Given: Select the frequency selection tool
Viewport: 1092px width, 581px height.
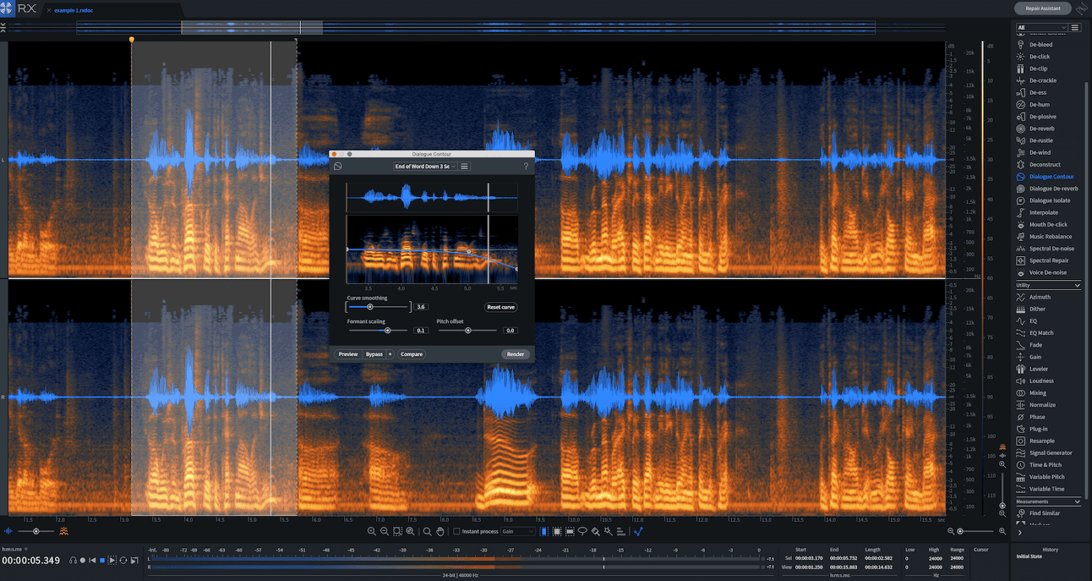Looking at the screenshot, I should (x=570, y=531).
